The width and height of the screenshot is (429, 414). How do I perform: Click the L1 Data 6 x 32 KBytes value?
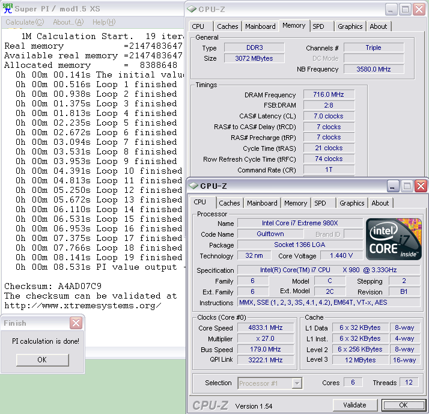(361, 327)
